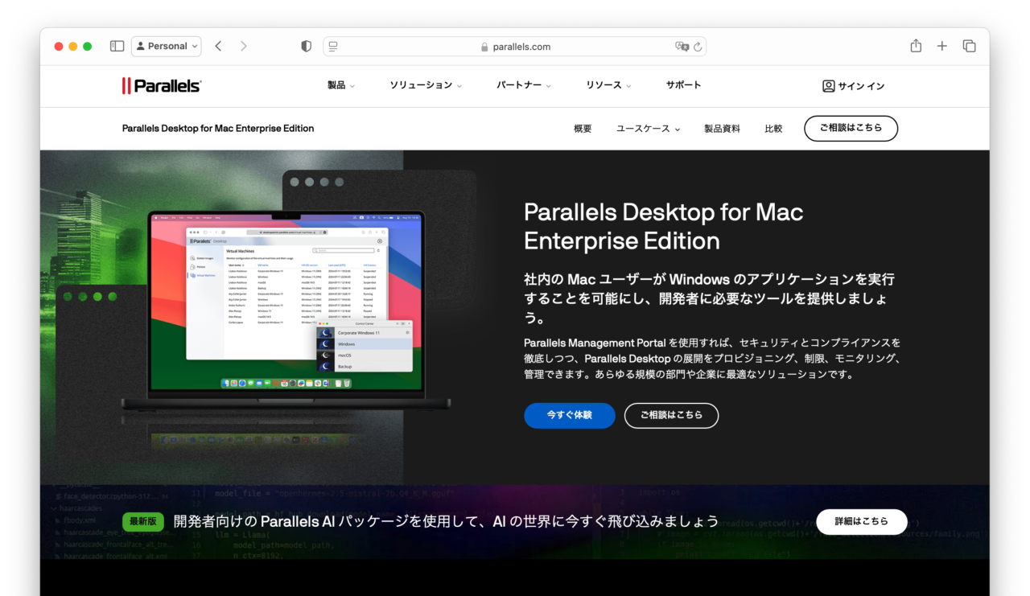
Task: Click the サインイン account link
Action: click(853, 86)
